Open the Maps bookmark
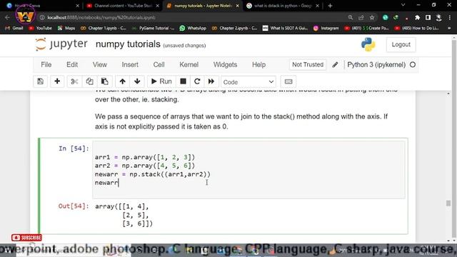Viewport: 457px width, 257px height. [x=66, y=28]
